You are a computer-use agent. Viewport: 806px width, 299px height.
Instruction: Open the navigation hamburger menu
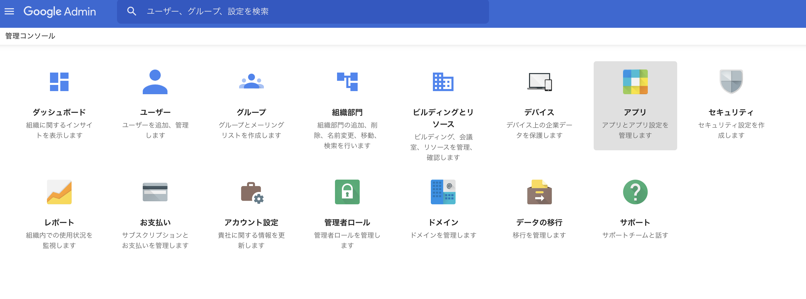click(9, 11)
